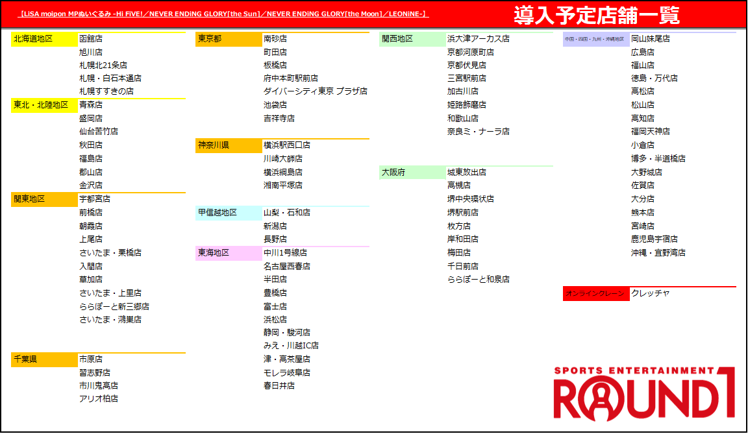Click クレッチャ online crane entry
This screenshot has width=748, height=434.
click(x=651, y=293)
